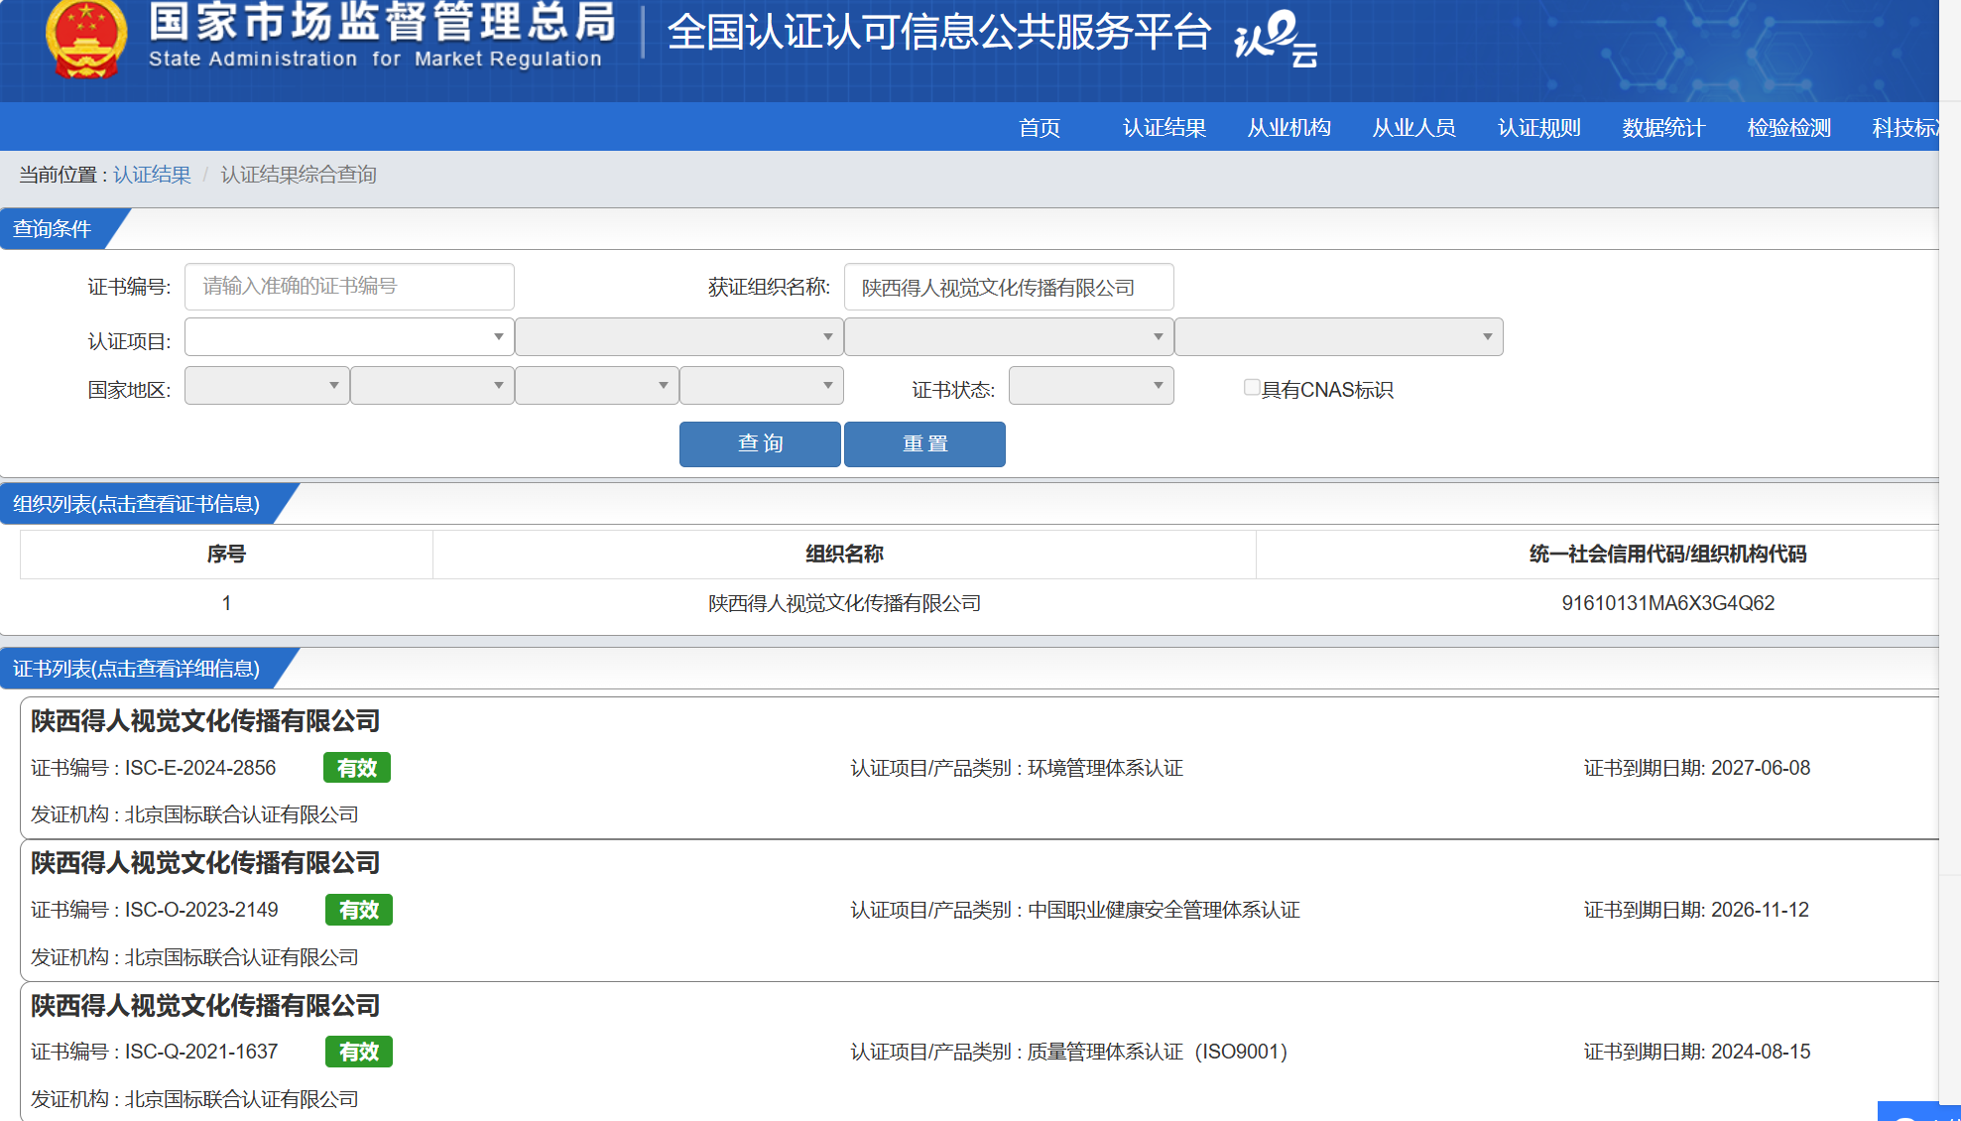Image resolution: width=1961 pixels, height=1121 pixels.
Task: Open certificate ISC-E-2024-2856 details
Action: pyautogui.click(x=980, y=768)
